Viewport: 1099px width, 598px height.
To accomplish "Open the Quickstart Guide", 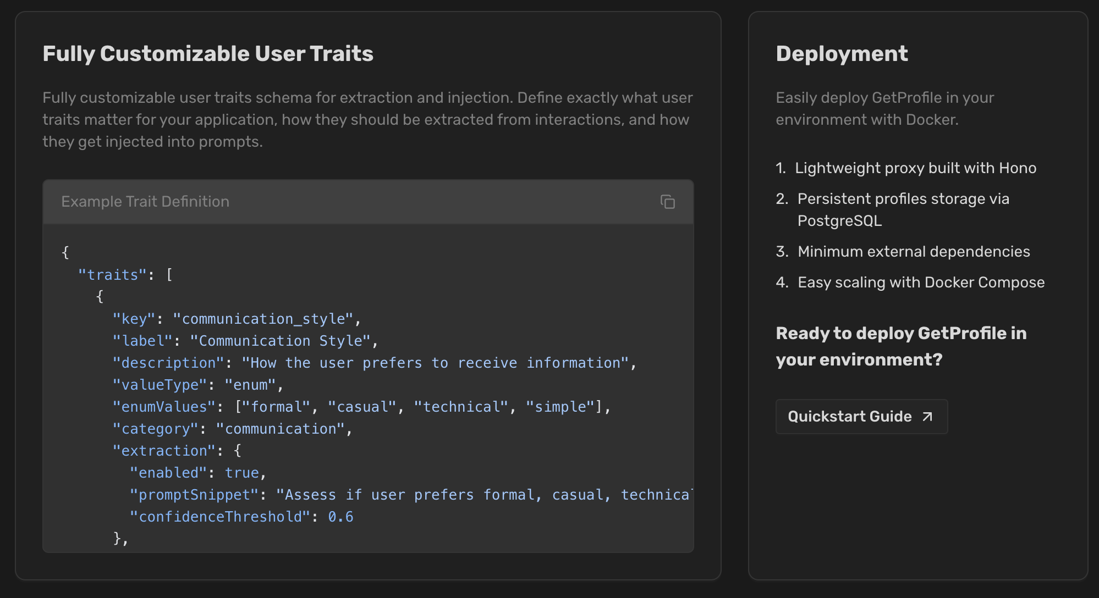I will [x=849, y=417].
